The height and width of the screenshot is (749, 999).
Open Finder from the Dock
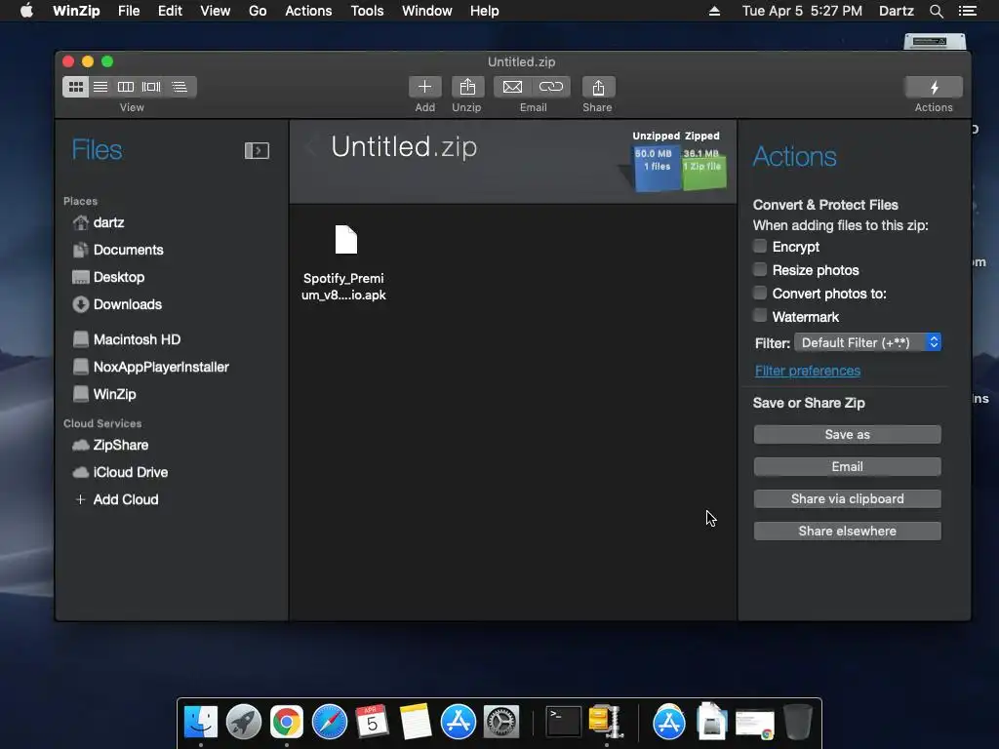coord(201,722)
